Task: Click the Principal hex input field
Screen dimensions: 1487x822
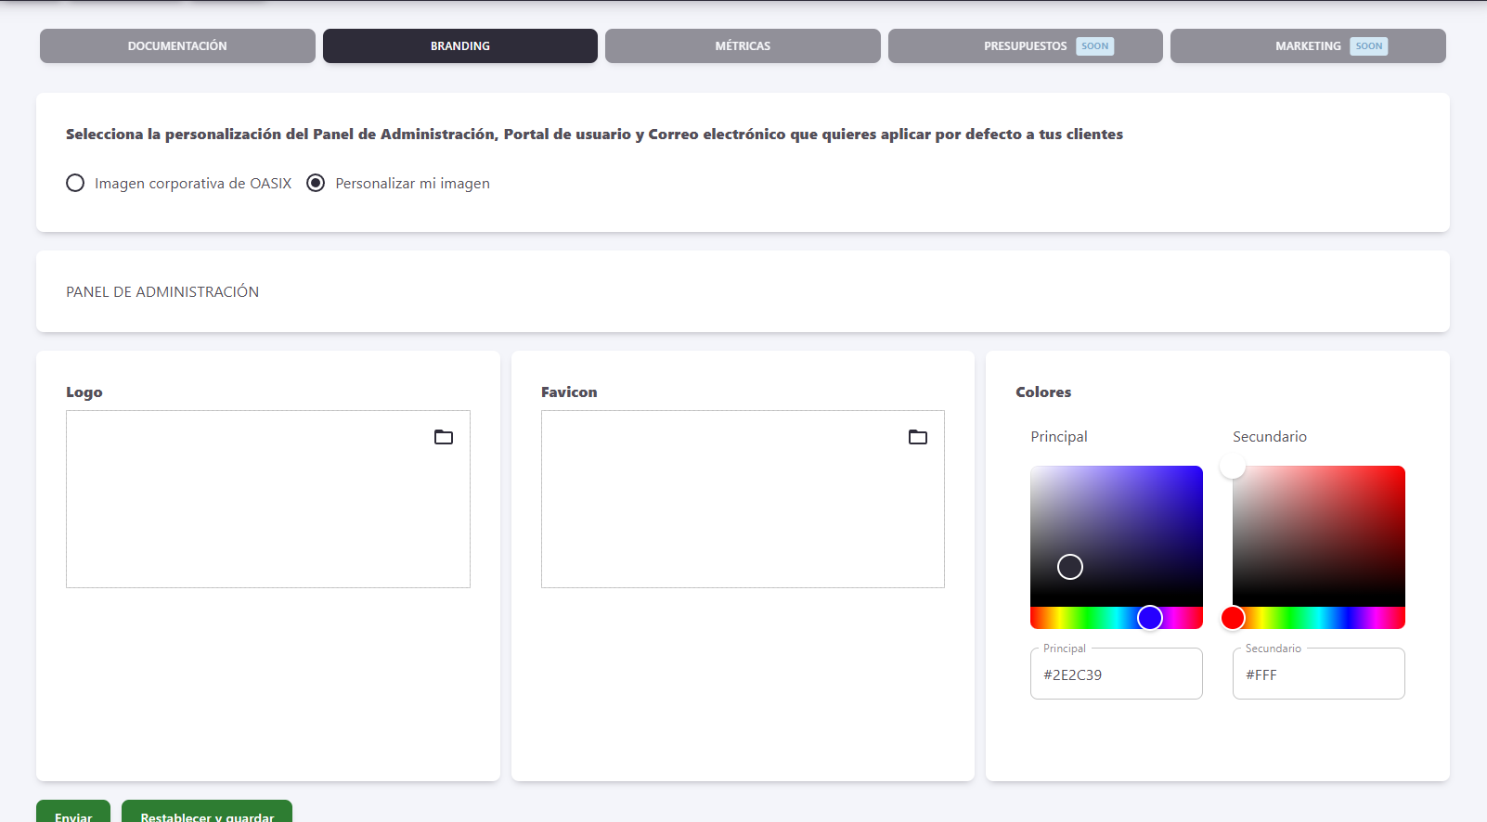Action: coord(1117,674)
